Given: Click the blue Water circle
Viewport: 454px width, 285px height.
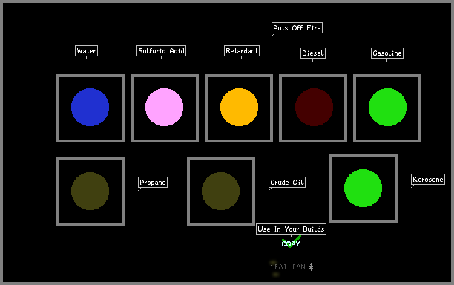Looking at the screenshot, I should [x=90, y=107].
